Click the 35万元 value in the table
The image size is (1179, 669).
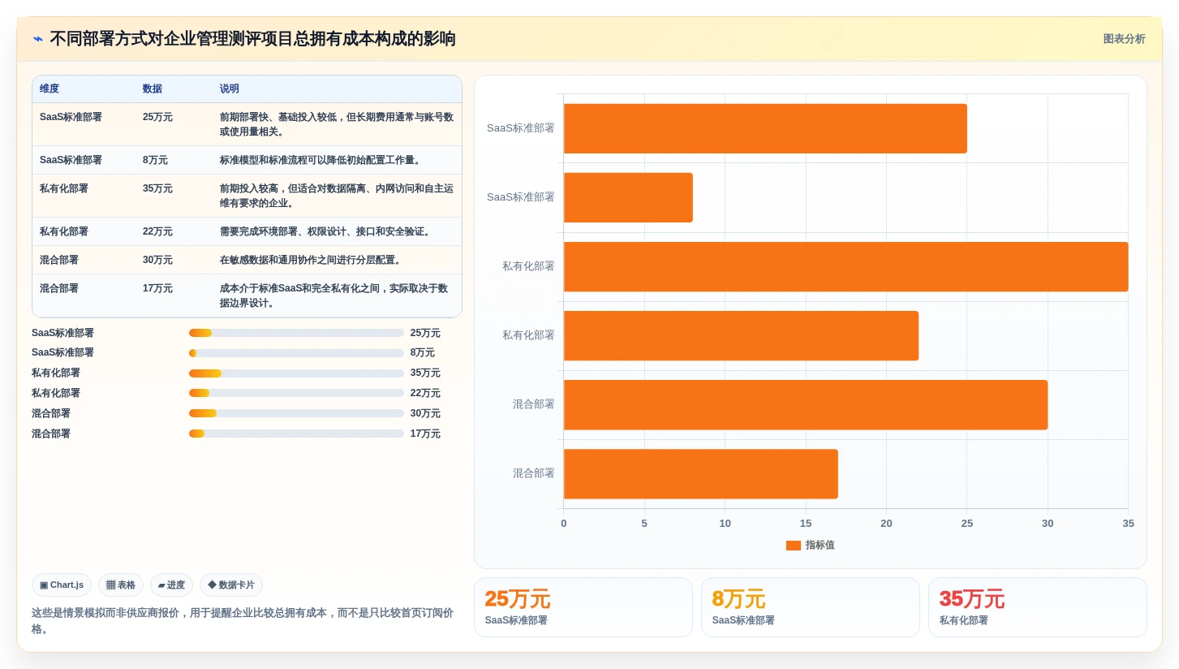(157, 188)
